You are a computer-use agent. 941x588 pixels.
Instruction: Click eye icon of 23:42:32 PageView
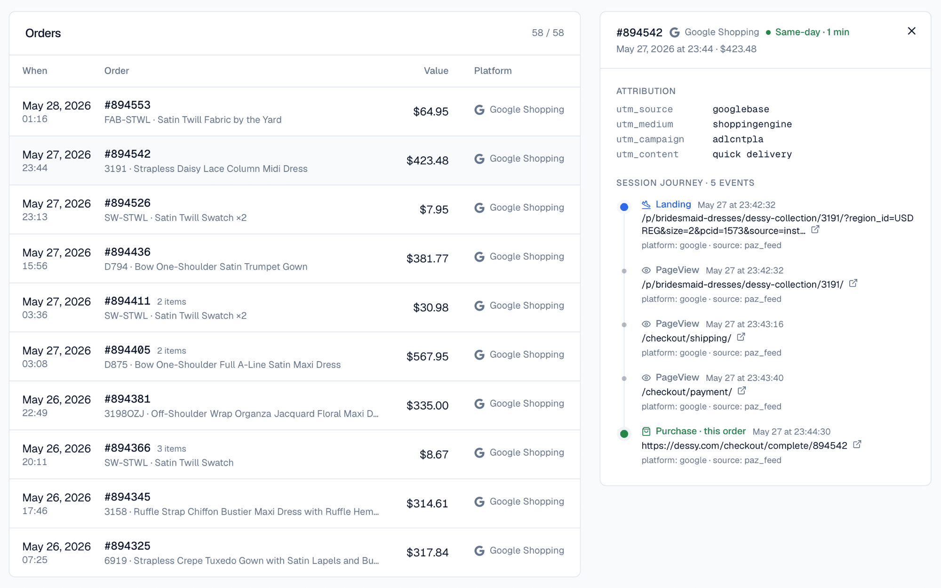(646, 270)
